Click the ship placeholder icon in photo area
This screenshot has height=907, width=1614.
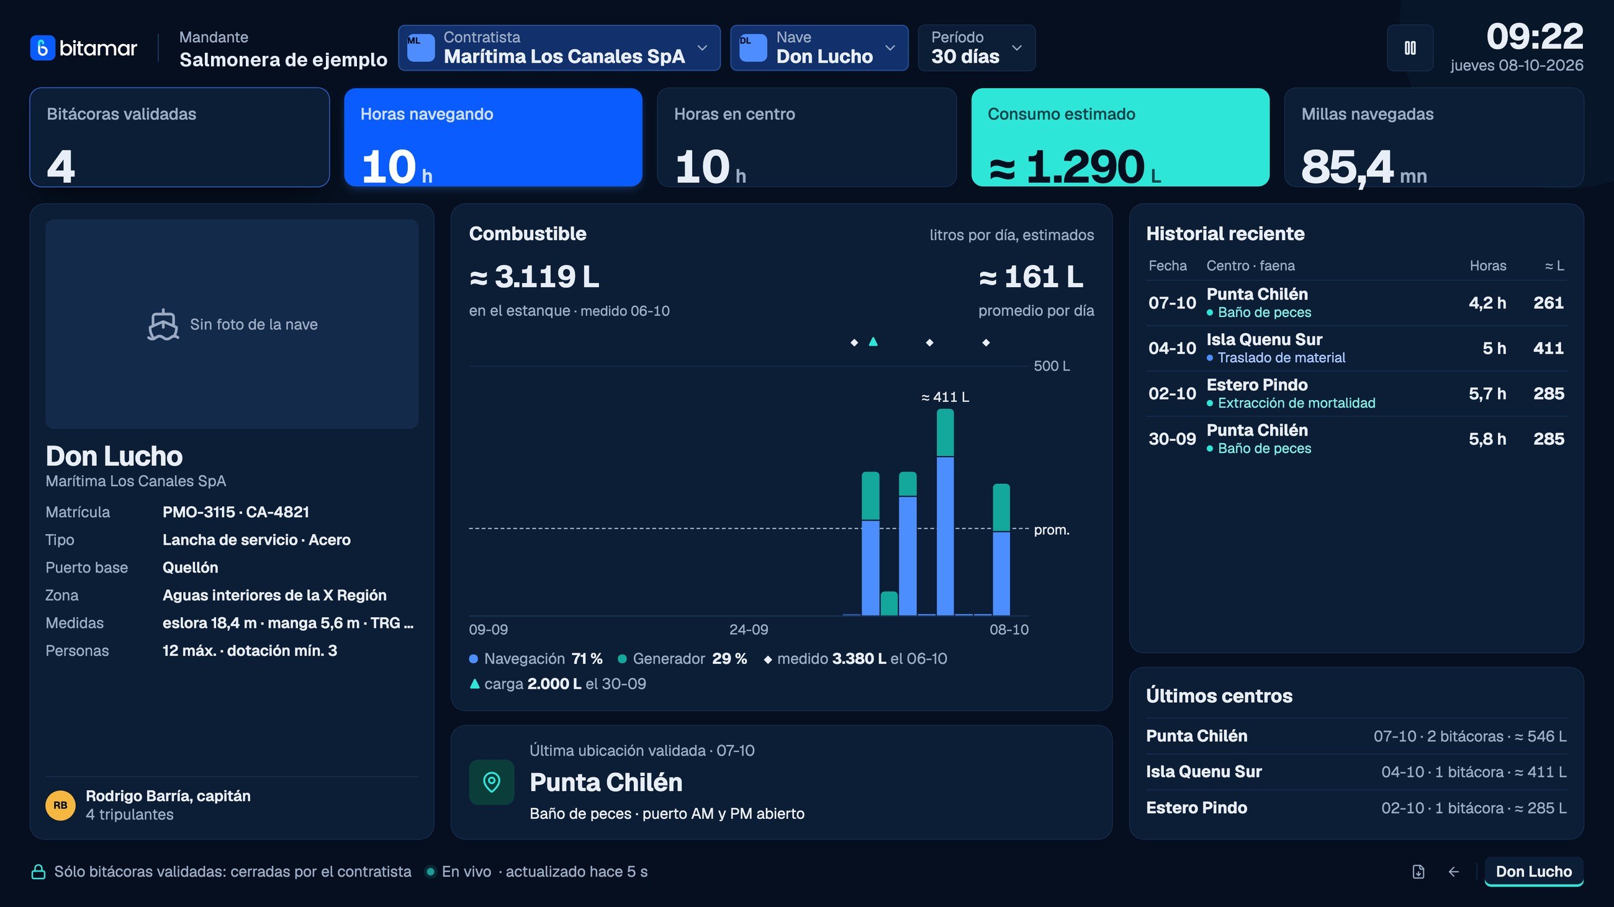coord(163,324)
